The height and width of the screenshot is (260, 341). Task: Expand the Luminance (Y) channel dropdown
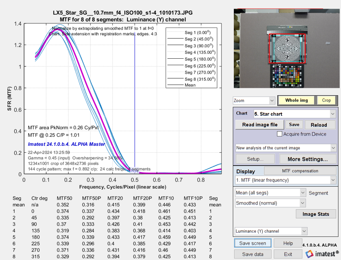coord(270,231)
